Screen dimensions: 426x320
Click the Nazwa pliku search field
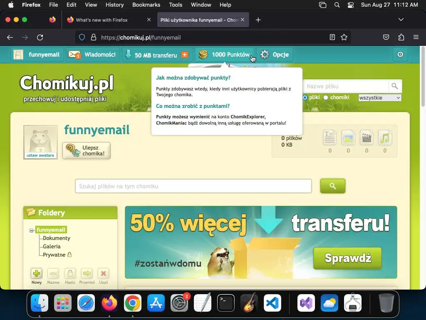click(346, 86)
